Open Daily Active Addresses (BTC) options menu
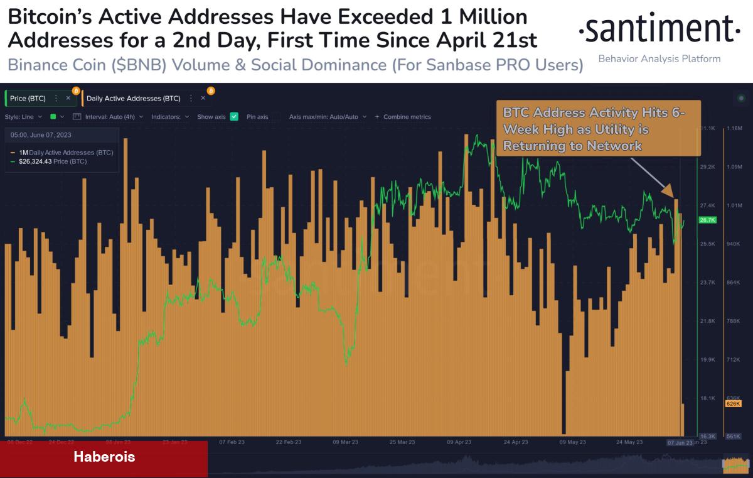 191,98
